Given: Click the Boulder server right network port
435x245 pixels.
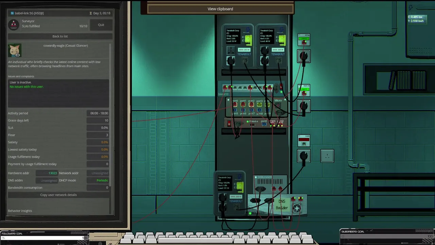Looking at the screenshot, I should (x=300, y=199).
